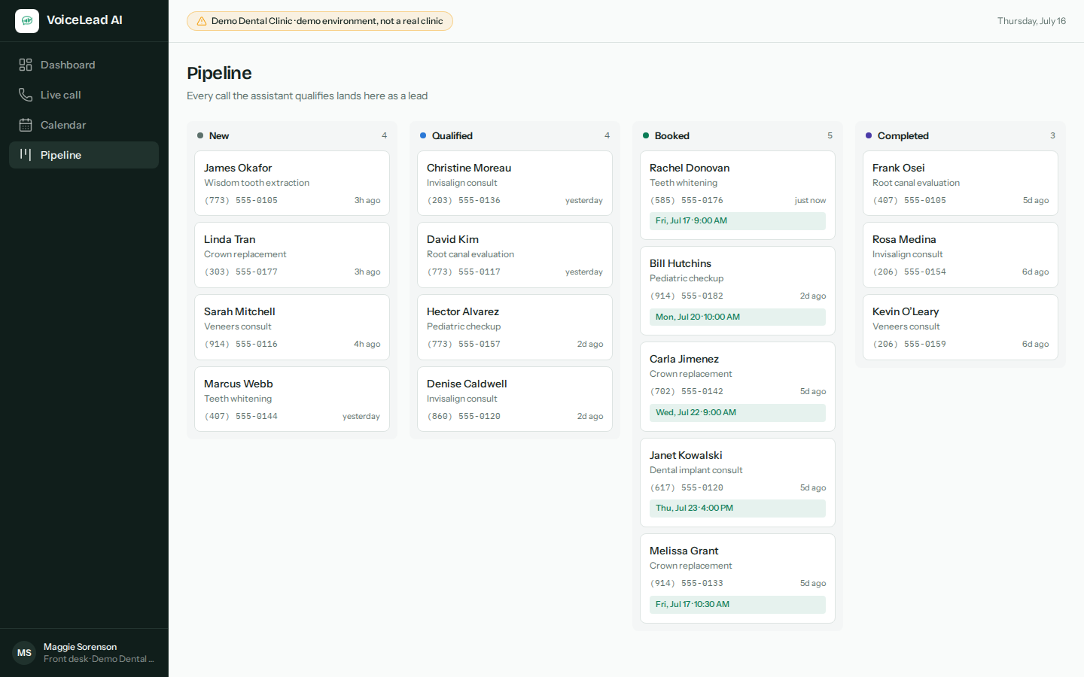This screenshot has width=1084, height=677.
Task: Open Hector Alvarez's name
Action: tap(463, 311)
